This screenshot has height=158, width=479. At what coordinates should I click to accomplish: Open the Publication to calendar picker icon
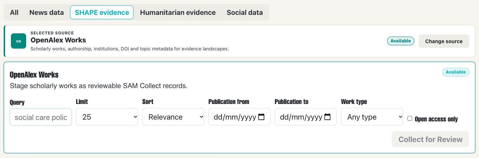327,117
